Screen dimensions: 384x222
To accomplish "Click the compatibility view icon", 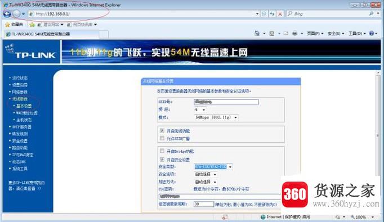I will [x=264, y=14].
